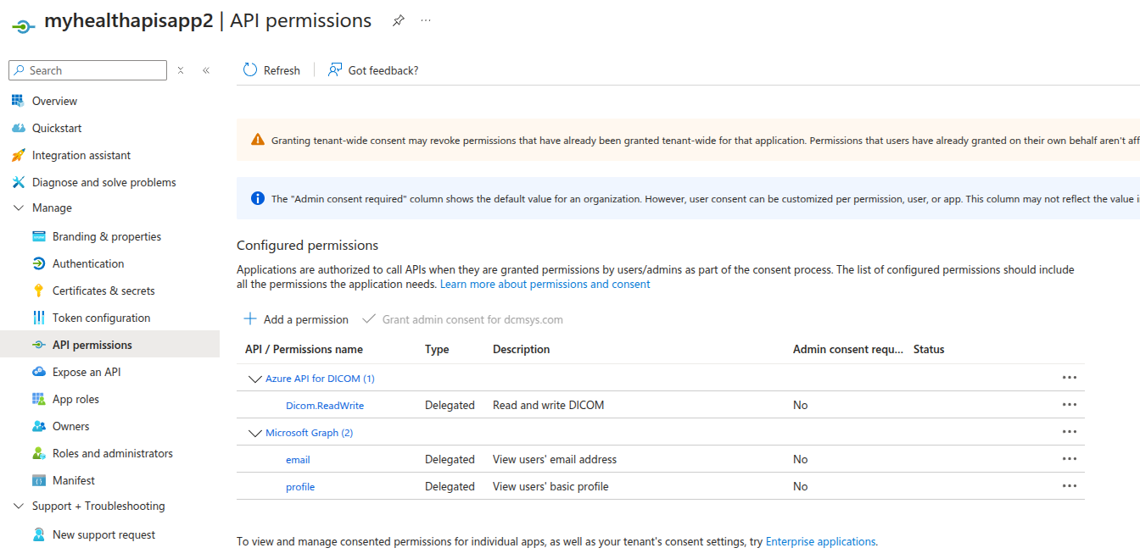This screenshot has width=1140, height=559.
Task: Collapse the Microsoft Graph permissions group
Action: click(254, 433)
